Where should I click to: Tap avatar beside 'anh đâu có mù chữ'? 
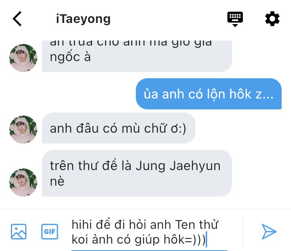click(23, 130)
